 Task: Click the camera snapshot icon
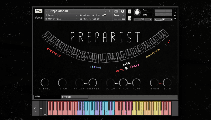(116, 11)
